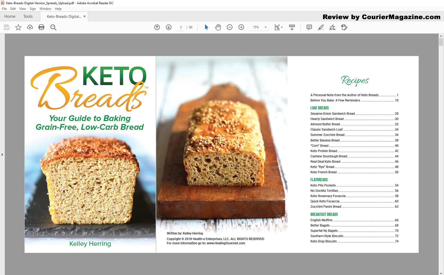Click 'Keto Drop Biscuits' contents entry
The image size is (444, 275).
click(354, 241)
